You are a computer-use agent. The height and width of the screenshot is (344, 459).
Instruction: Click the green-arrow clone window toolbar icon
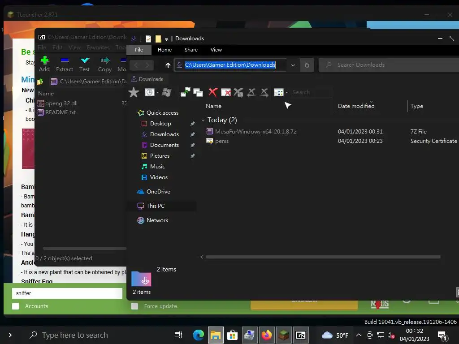(x=185, y=92)
